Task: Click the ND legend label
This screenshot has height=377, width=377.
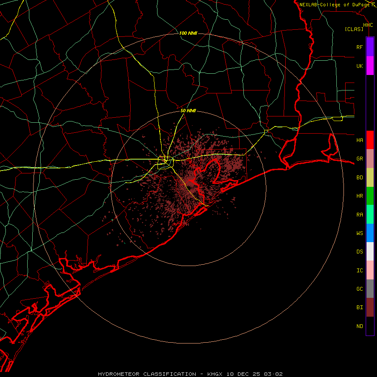Action: [359, 326]
